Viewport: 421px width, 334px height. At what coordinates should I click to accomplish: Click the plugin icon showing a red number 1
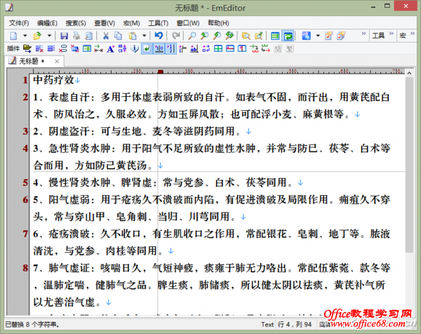tap(242, 48)
